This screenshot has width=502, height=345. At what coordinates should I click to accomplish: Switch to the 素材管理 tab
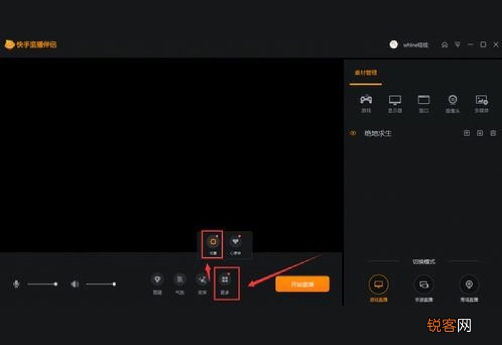[366, 73]
